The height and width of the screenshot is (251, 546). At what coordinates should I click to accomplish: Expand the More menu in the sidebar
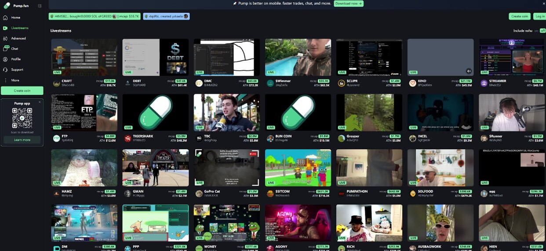click(5, 80)
